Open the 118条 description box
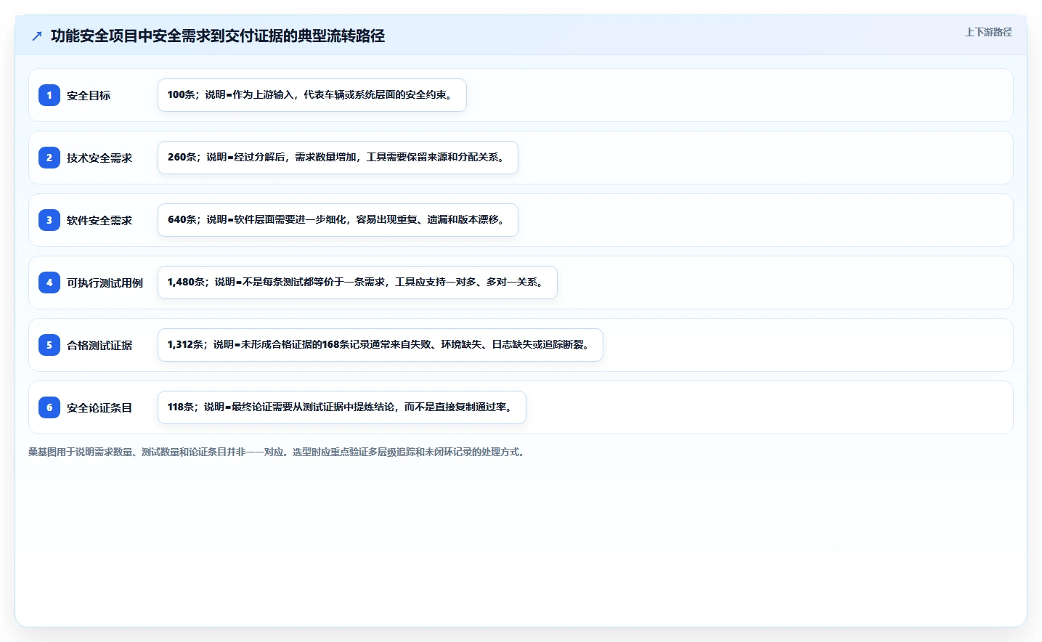 pos(342,407)
